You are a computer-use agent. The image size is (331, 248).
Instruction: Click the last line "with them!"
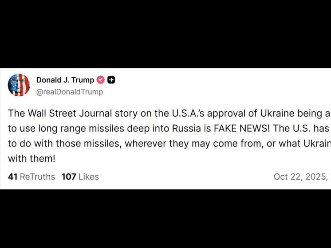point(32,158)
